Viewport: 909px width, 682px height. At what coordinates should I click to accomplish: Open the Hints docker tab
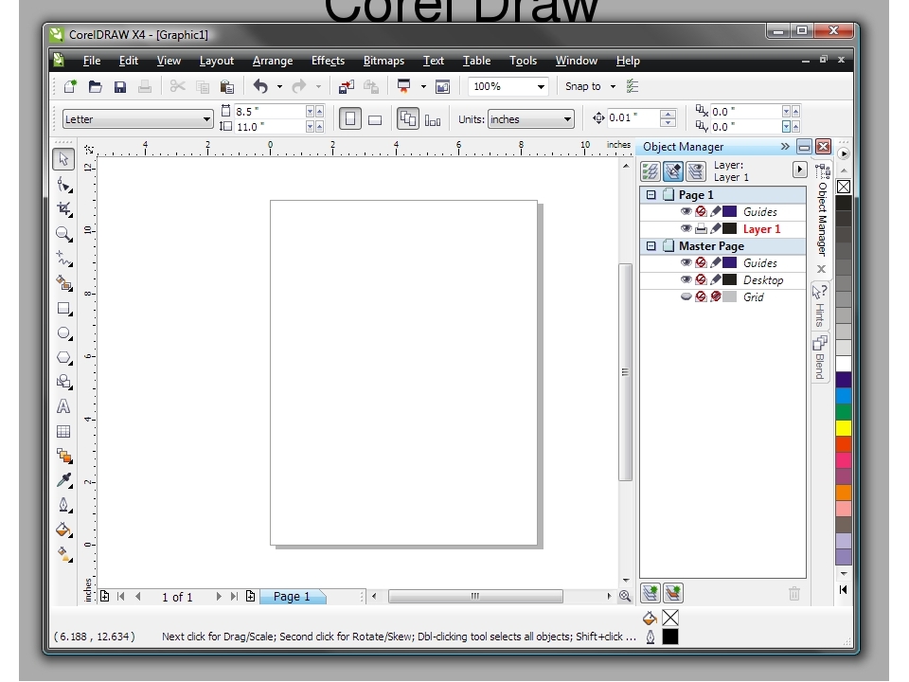(820, 307)
